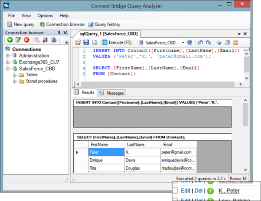The image size is (261, 201).
Task: Select the Stored procedures tree item
Action: point(42,81)
